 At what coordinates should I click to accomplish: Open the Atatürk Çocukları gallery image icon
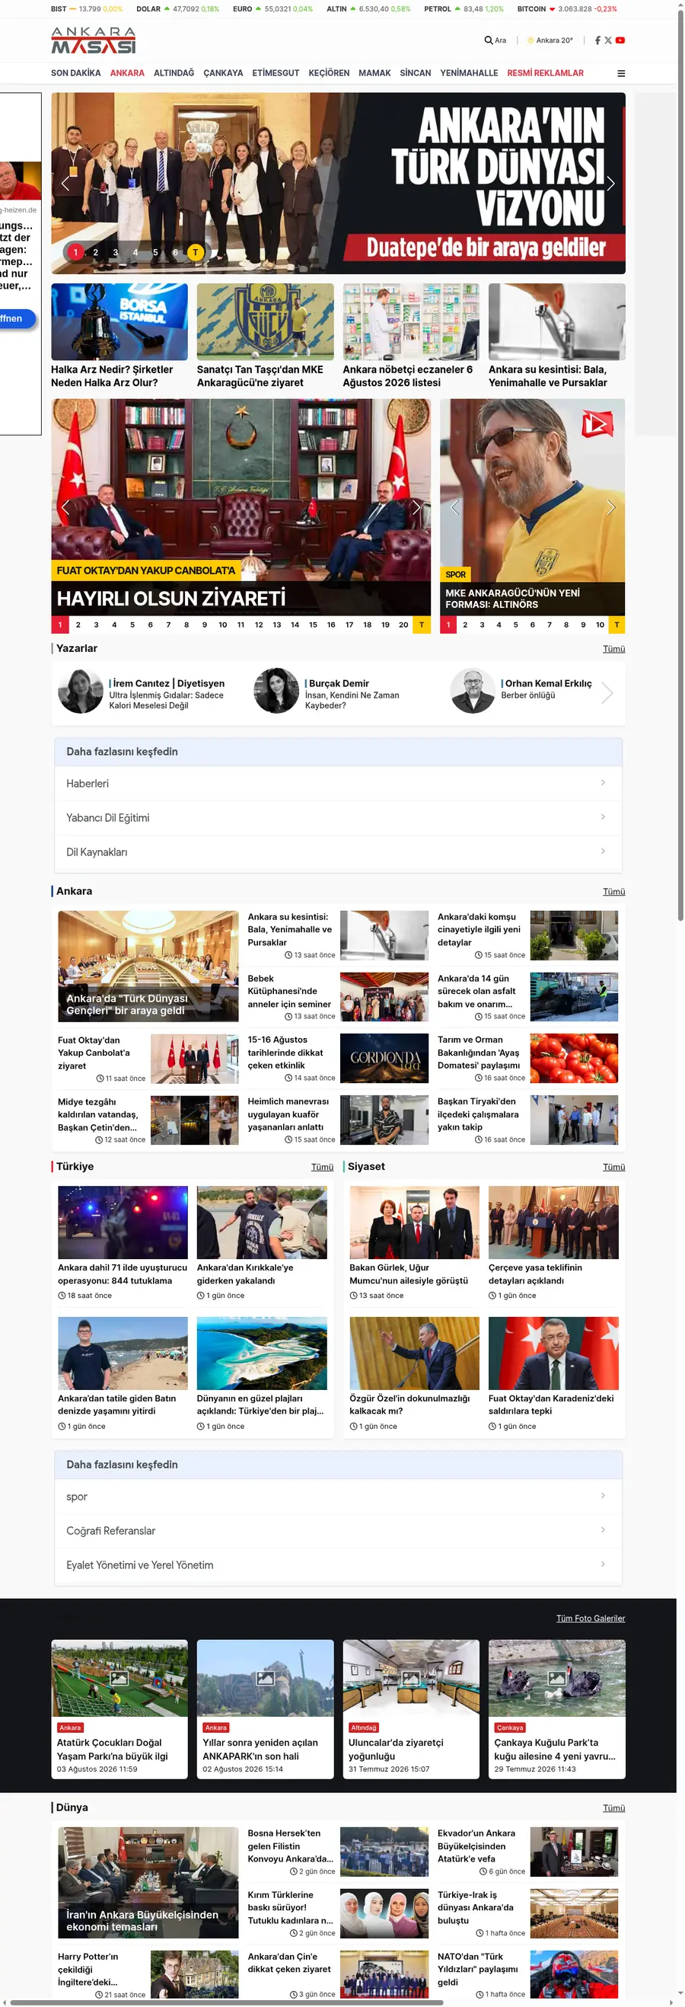coord(119,1677)
